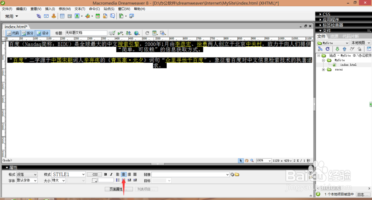Insert an image icon

[77, 16]
